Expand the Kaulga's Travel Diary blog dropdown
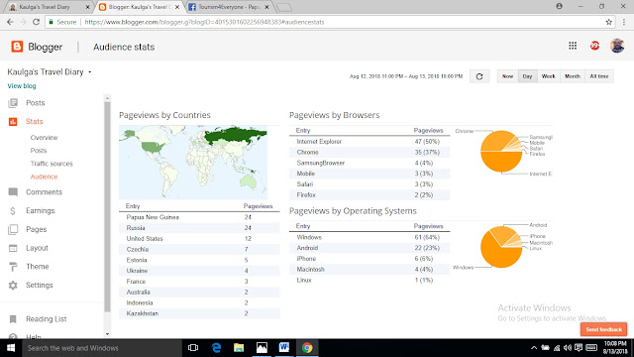The height and width of the screenshot is (357, 634). [x=90, y=72]
